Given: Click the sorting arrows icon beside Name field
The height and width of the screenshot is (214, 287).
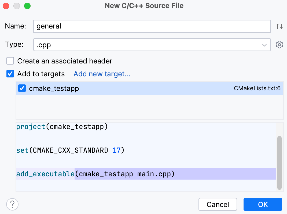Looking at the screenshot, I should [279, 26].
